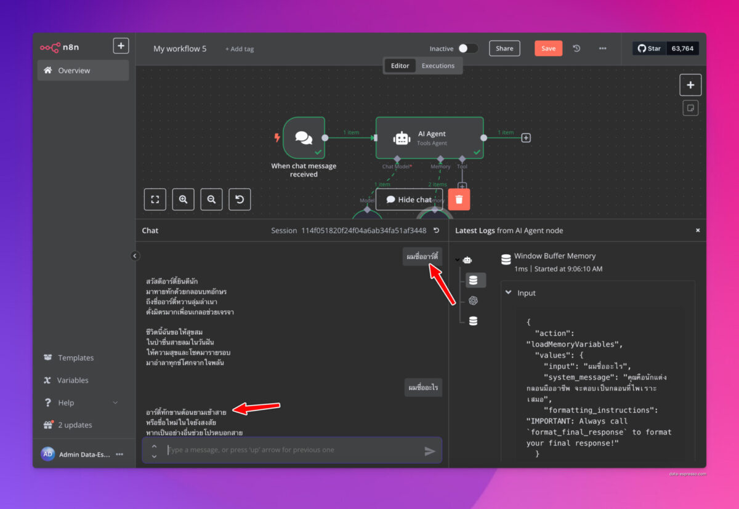739x509 pixels.
Task: Save the workflow
Action: pos(548,49)
